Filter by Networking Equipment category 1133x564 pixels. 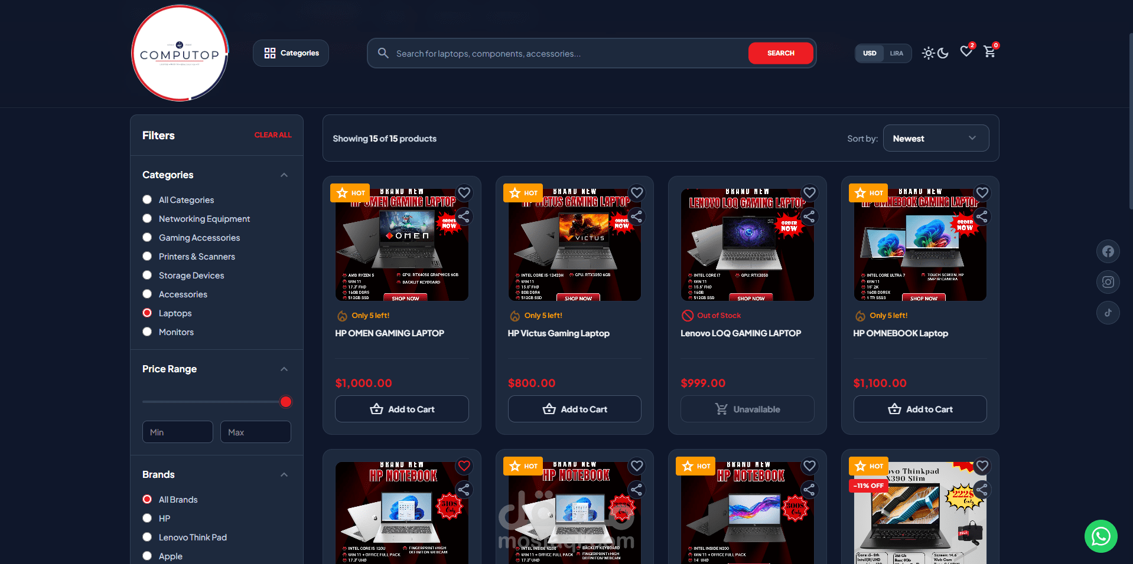click(x=147, y=219)
